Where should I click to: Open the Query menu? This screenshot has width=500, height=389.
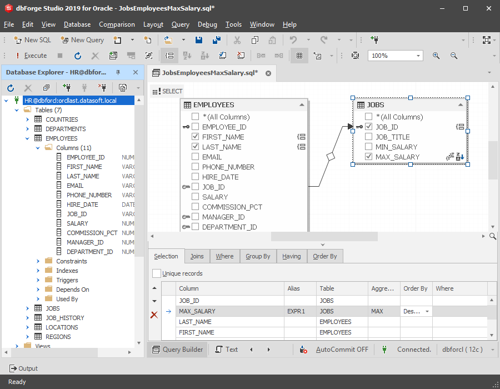point(180,24)
